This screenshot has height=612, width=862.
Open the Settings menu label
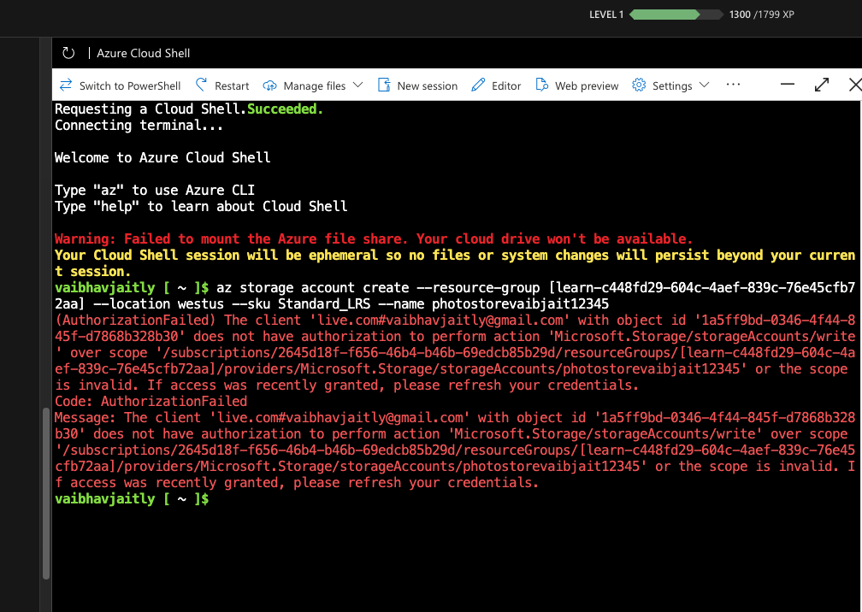[x=672, y=85]
